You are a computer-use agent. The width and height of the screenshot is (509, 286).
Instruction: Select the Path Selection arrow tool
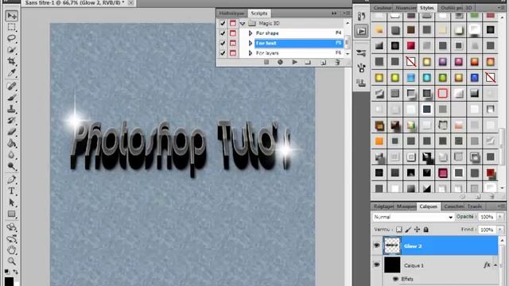12,203
